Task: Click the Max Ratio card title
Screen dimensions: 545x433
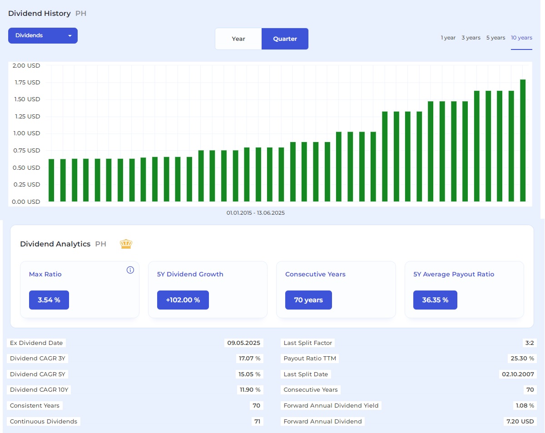Action: [45, 274]
